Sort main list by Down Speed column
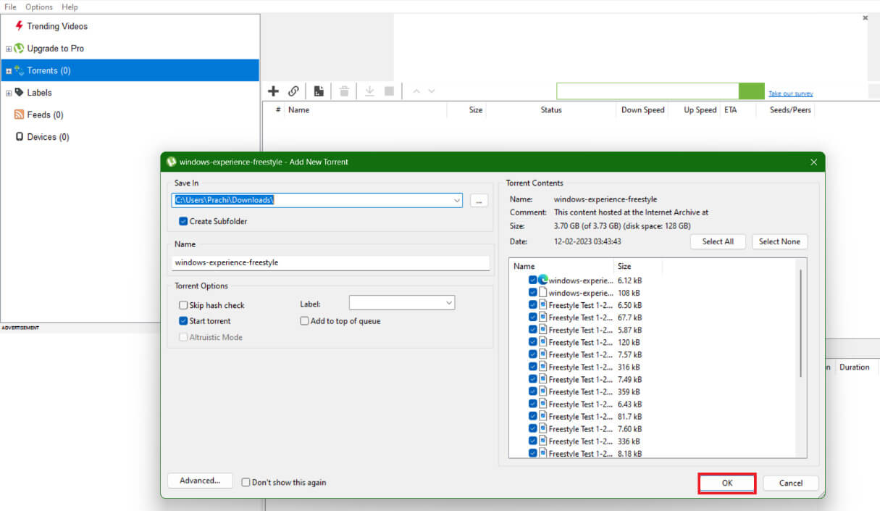The image size is (880, 511). (642, 110)
